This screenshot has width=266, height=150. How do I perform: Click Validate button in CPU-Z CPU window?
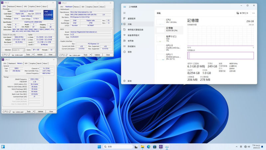tap(40, 54)
